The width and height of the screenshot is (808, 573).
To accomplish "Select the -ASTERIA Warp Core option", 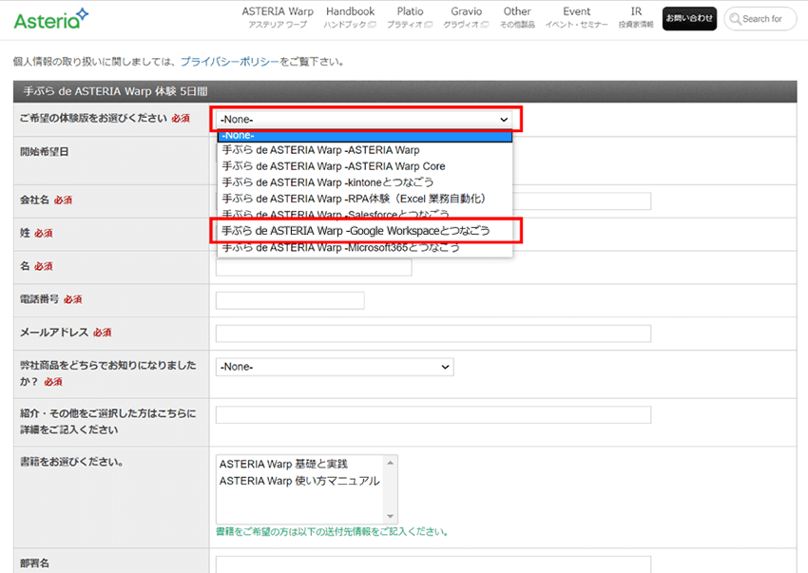I will [365, 166].
